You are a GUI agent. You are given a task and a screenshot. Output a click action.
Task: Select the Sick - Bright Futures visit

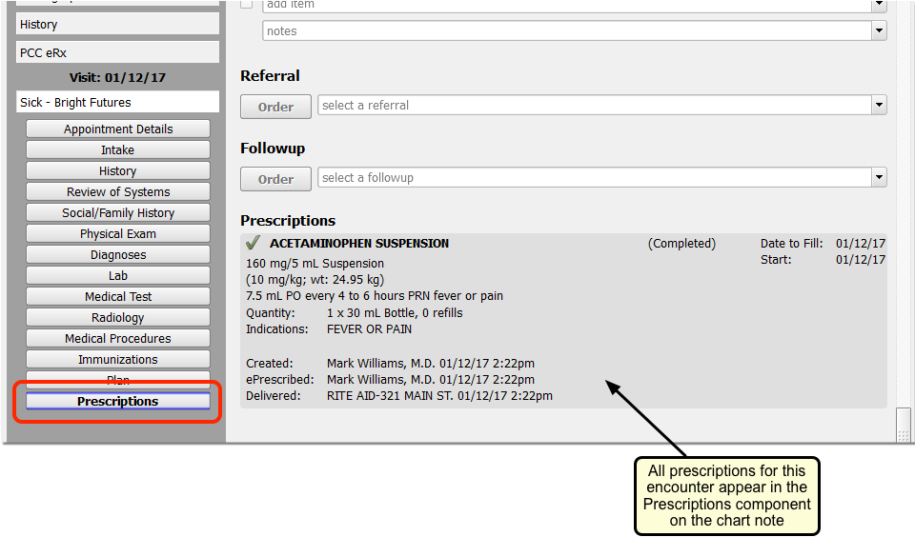coord(117,102)
